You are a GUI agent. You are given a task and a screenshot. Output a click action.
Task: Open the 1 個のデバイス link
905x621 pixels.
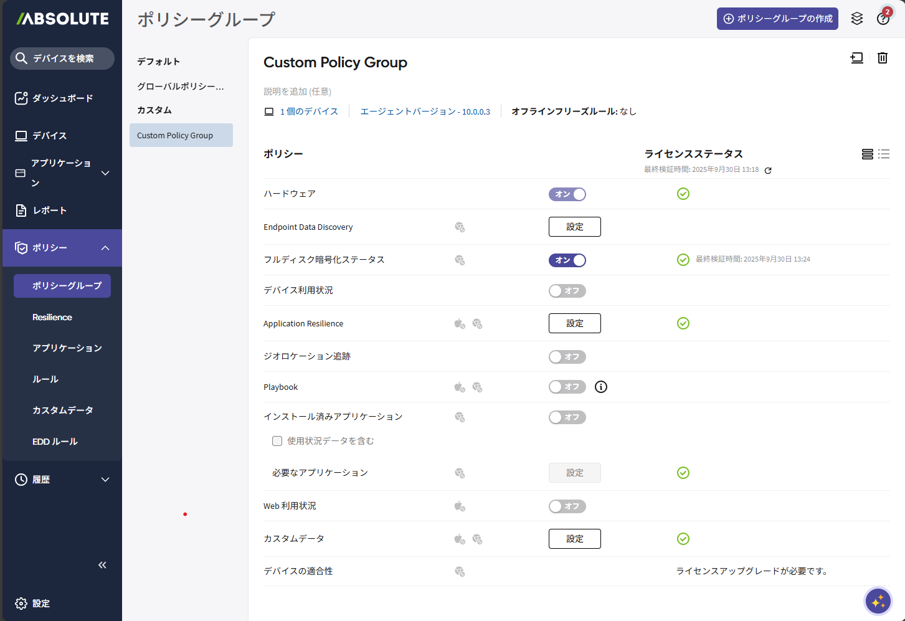pyautogui.click(x=308, y=111)
